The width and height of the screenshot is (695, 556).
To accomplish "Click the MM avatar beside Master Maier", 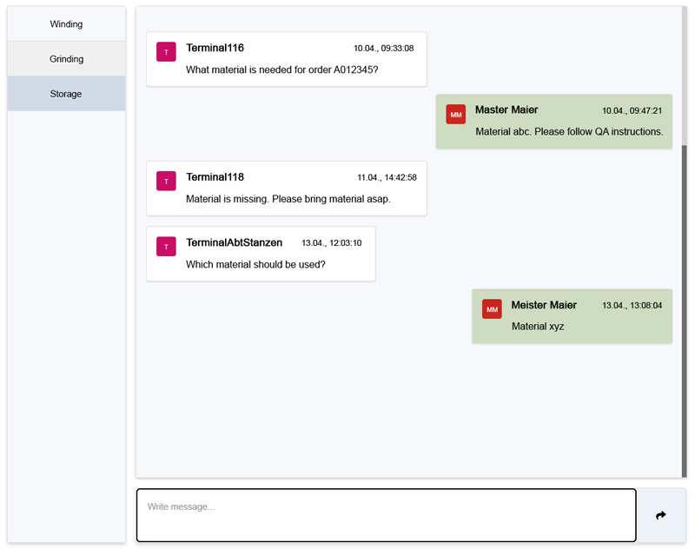I will 456,114.
